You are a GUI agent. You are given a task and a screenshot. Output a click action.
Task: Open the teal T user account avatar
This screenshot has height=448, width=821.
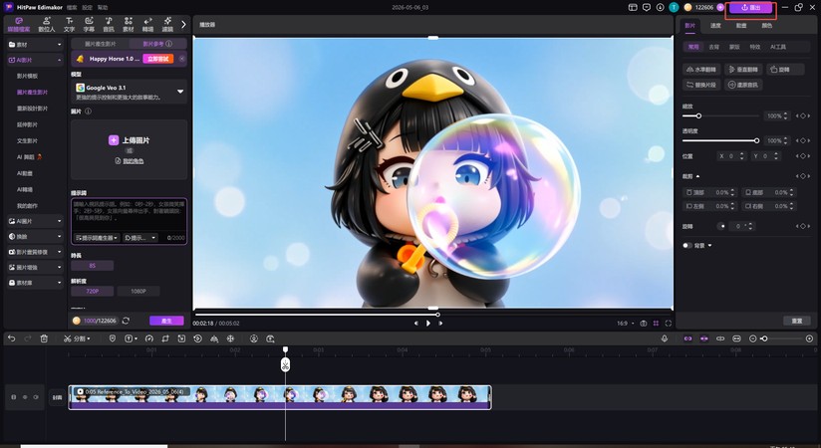click(x=674, y=7)
